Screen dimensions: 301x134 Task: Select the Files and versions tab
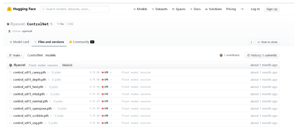coord(49,42)
